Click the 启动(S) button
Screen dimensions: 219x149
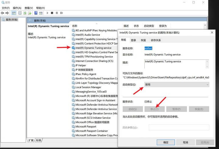(133, 109)
